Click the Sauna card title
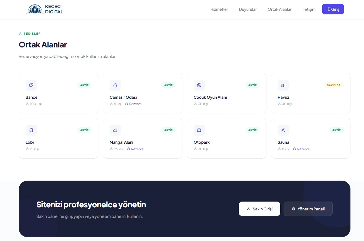The width and height of the screenshot is (364, 241). click(x=283, y=142)
